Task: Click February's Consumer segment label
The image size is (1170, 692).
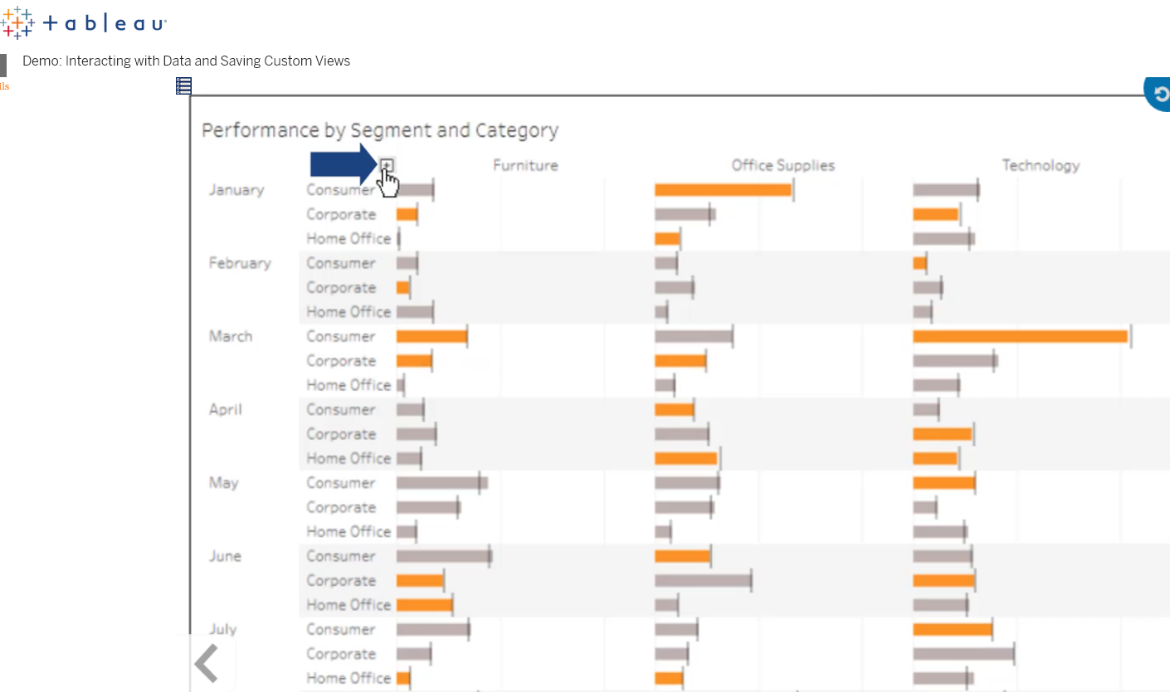Action: click(x=341, y=263)
